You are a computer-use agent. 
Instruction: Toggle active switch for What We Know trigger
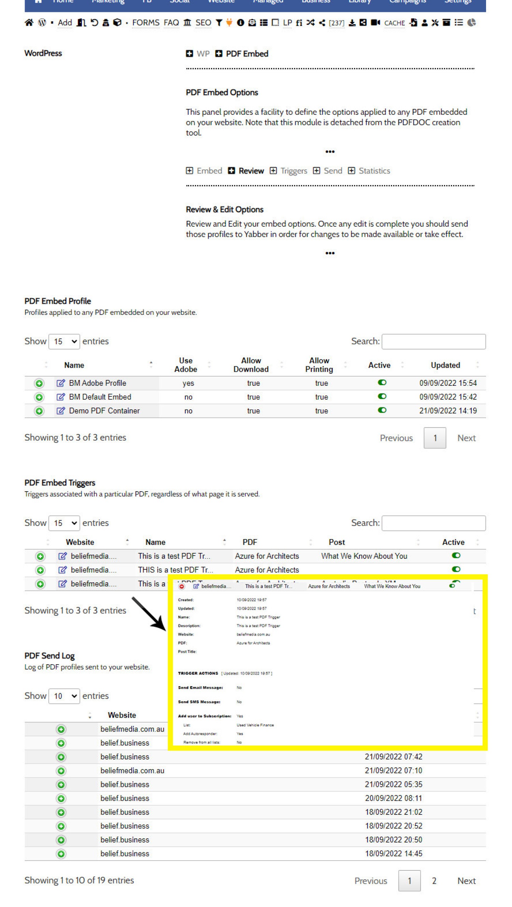pos(456,555)
